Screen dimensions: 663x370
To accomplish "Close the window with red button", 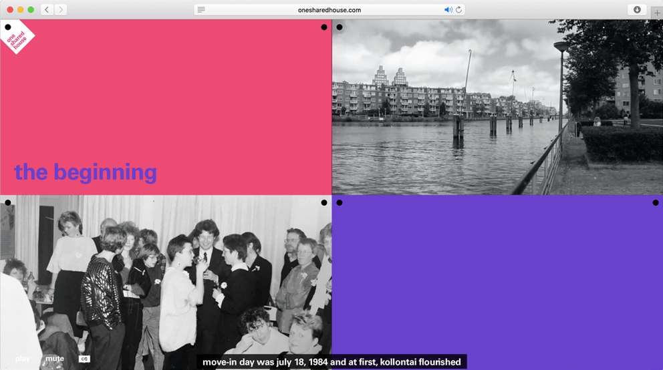I will 10,10.
